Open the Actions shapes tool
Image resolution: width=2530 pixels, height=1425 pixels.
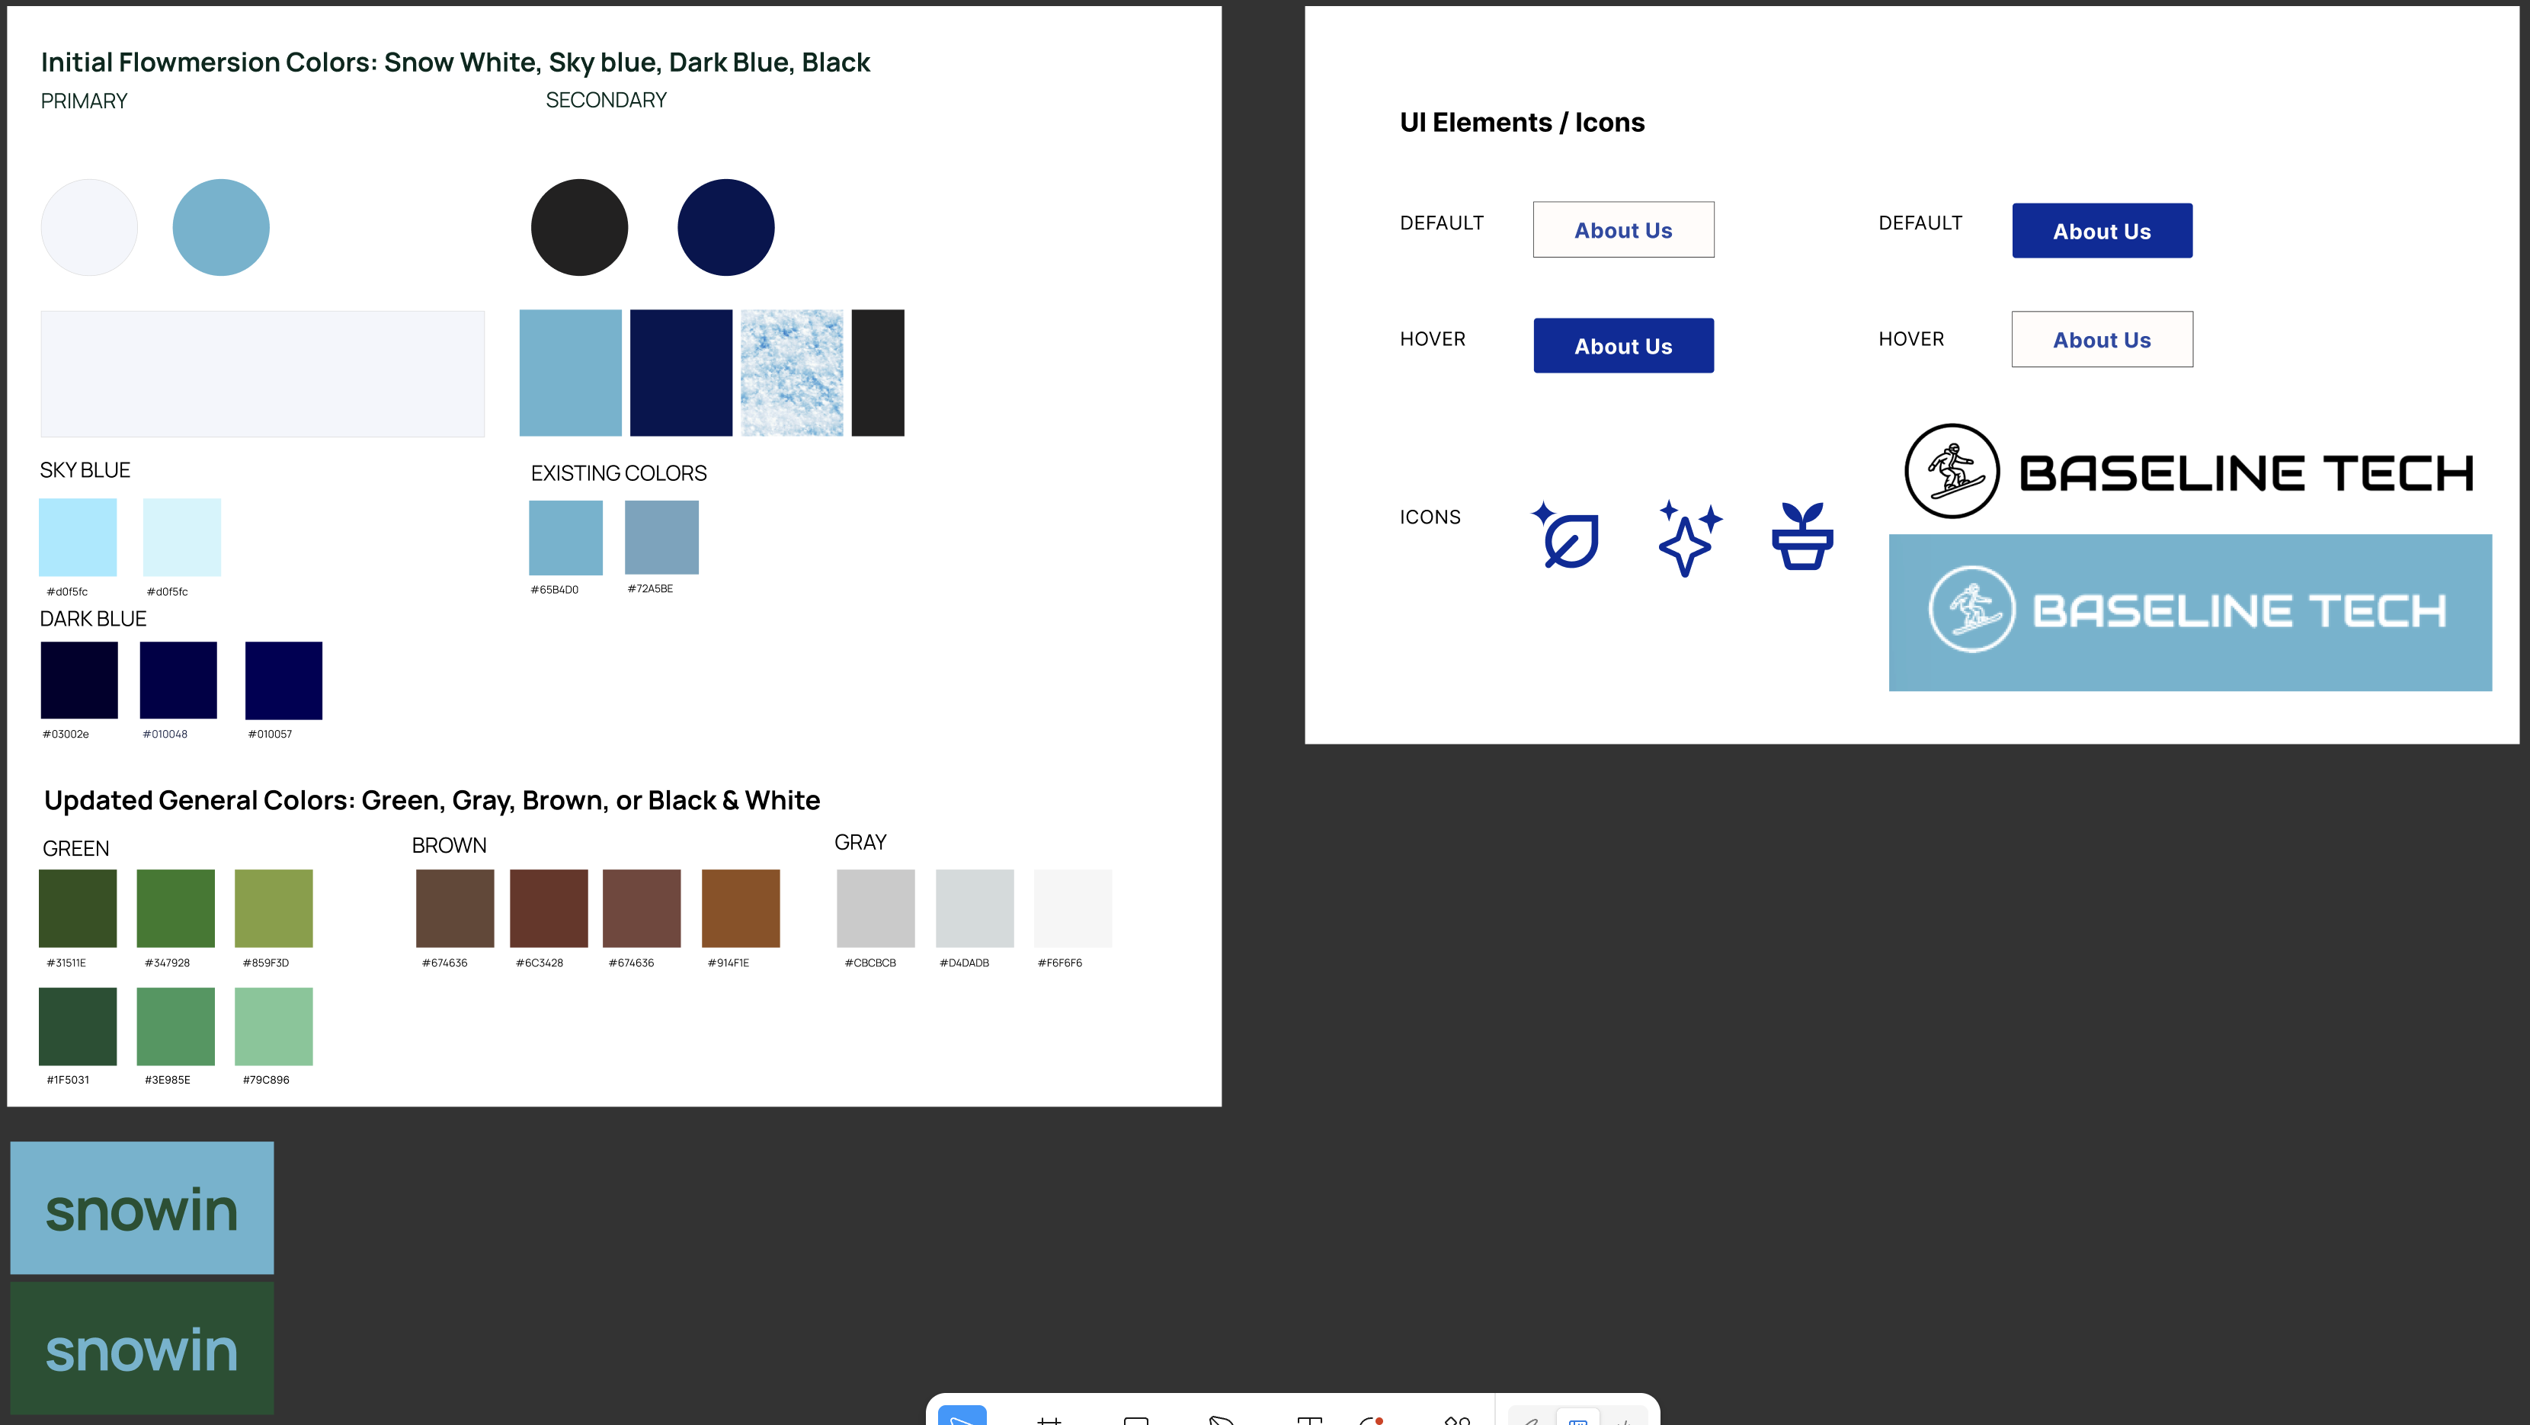click(x=1456, y=1419)
